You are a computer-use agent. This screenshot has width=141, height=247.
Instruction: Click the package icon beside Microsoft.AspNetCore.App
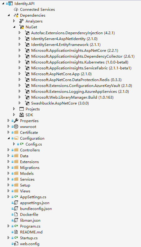[27, 74]
